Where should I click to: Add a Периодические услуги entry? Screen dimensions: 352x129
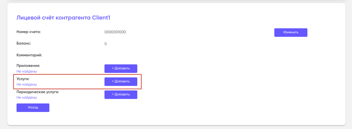(x=121, y=95)
